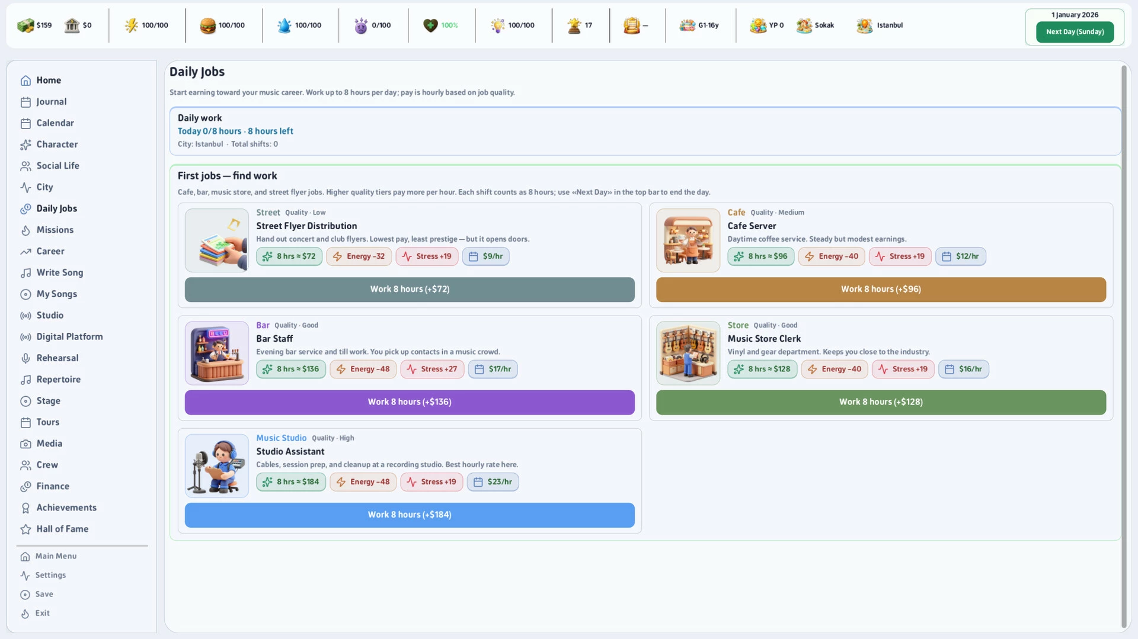Click the water drop hydration icon
The width and height of the screenshot is (1138, 639).
coord(284,25)
